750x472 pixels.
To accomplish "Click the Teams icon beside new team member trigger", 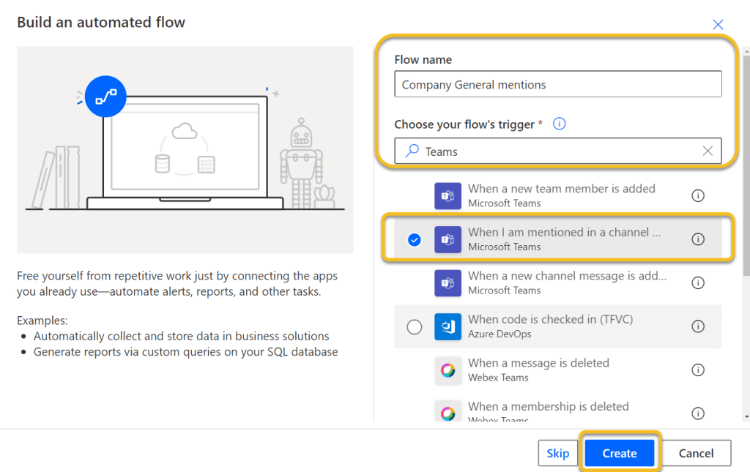I will [x=448, y=196].
